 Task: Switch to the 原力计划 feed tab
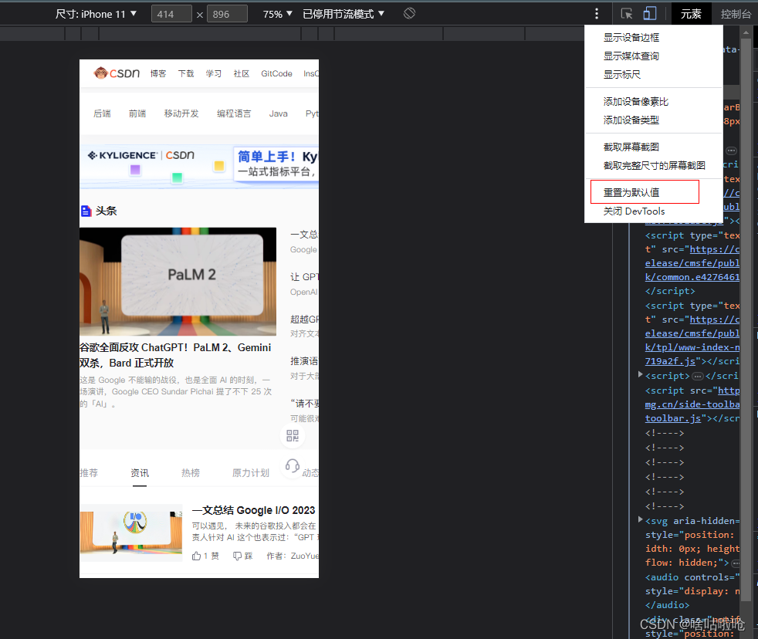pyautogui.click(x=250, y=473)
